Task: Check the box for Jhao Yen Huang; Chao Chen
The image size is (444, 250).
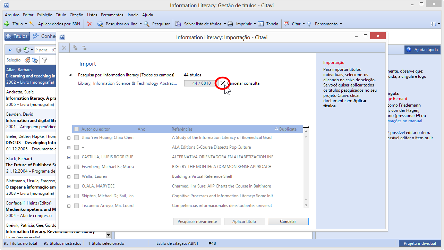Action: (77, 137)
